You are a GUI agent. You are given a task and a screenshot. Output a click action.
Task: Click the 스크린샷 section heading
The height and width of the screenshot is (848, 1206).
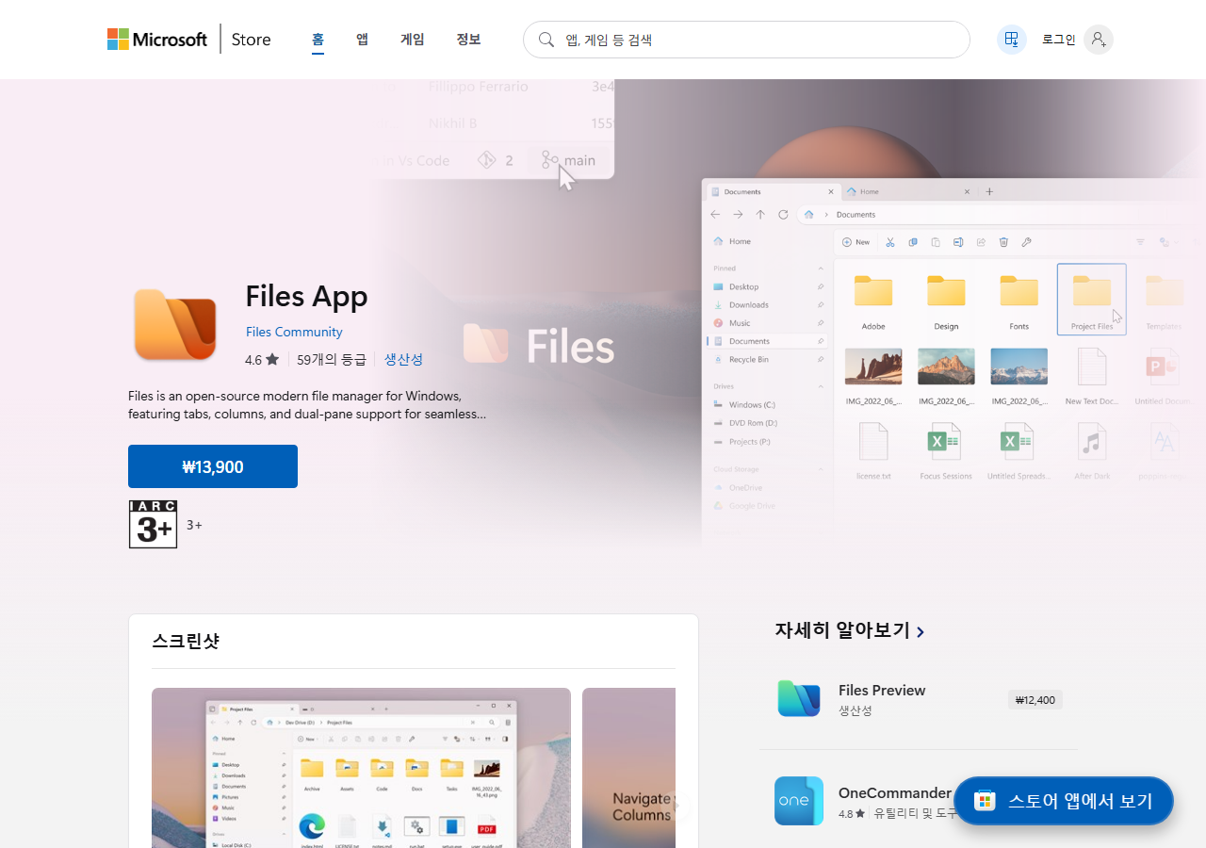[186, 641]
